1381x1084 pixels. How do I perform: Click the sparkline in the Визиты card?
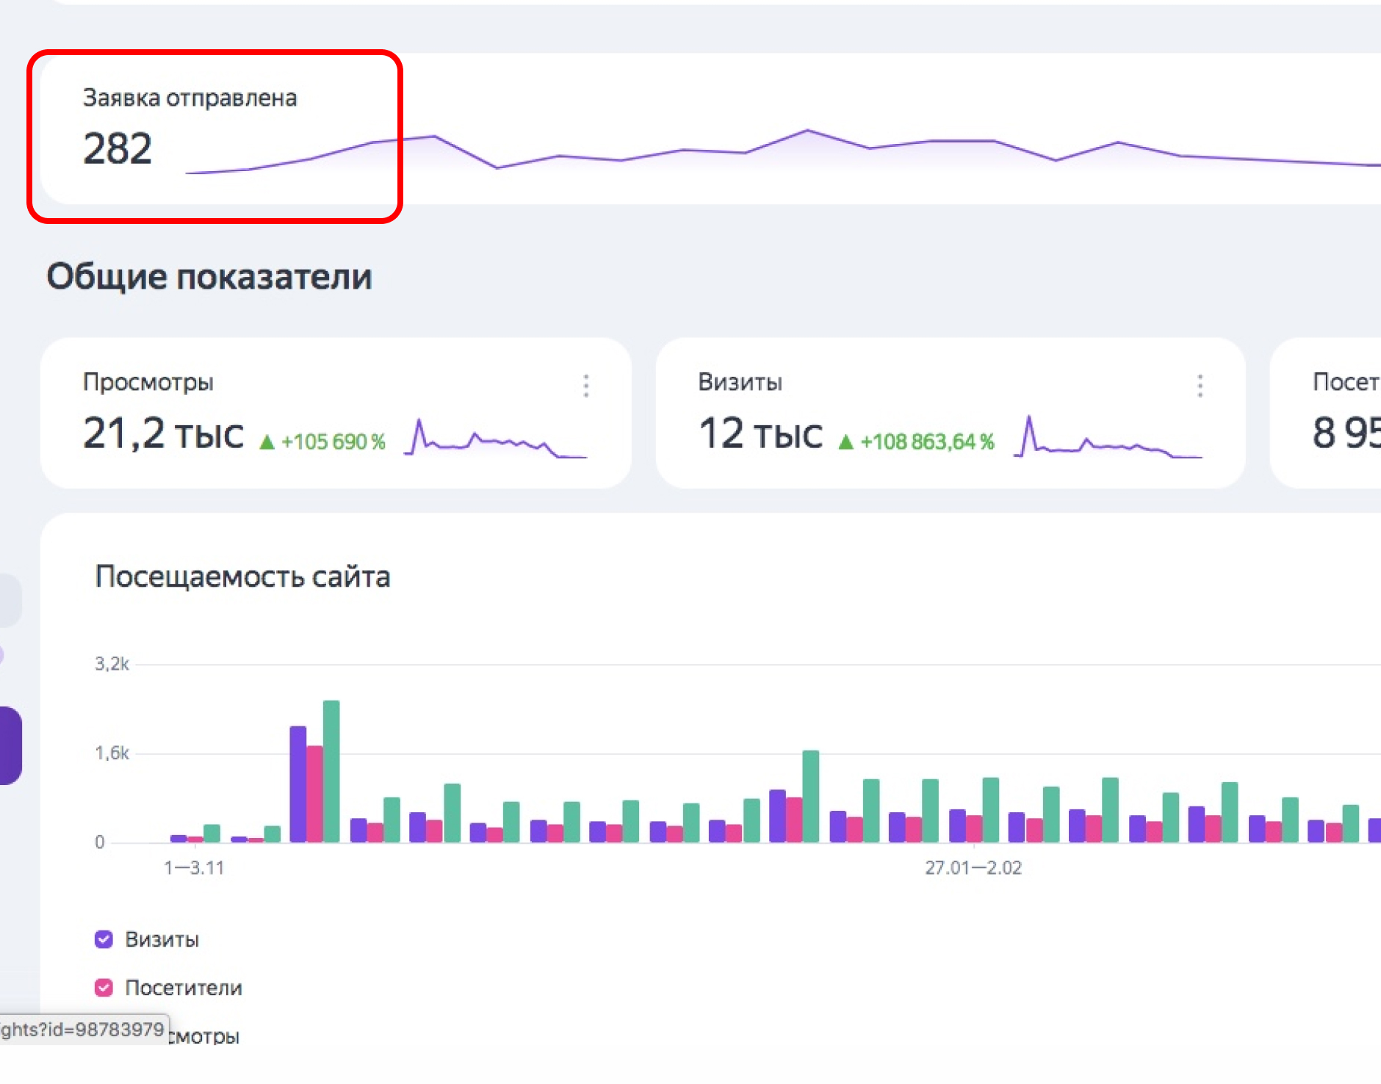coord(1107,439)
